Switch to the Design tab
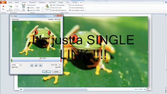167x94 pixels. (24, 2)
